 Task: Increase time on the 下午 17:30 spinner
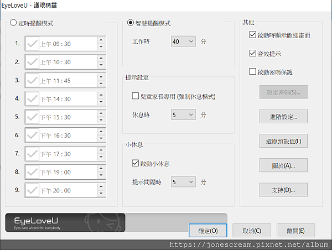[x=101, y=150]
